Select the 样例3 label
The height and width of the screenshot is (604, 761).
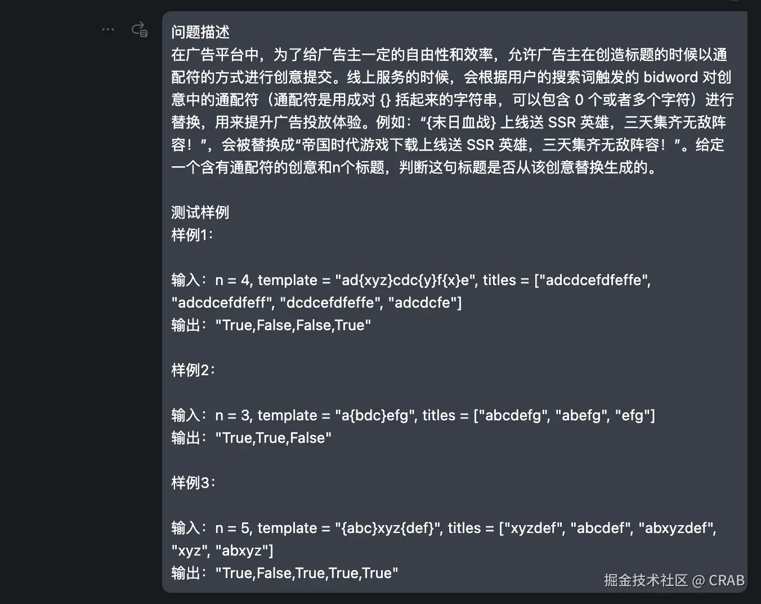coord(191,482)
